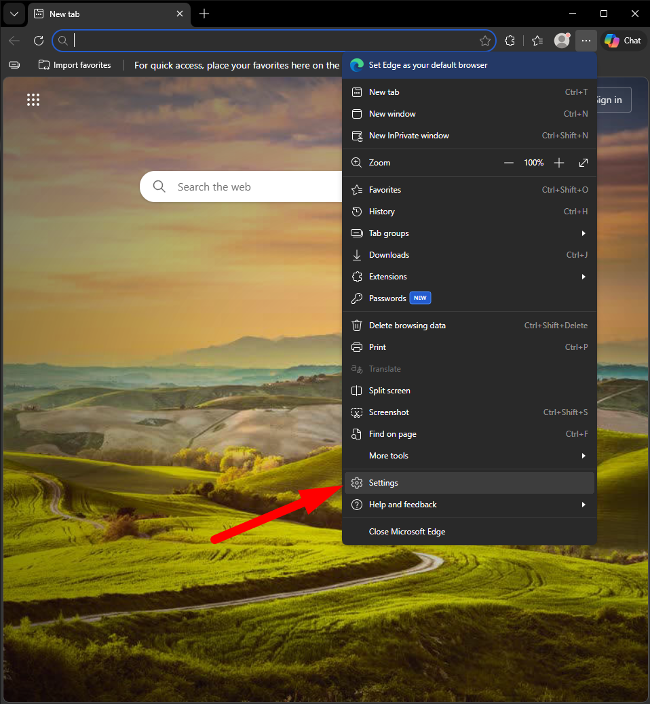
Task: Open the tab actions menu chevron
Action: point(14,14)
